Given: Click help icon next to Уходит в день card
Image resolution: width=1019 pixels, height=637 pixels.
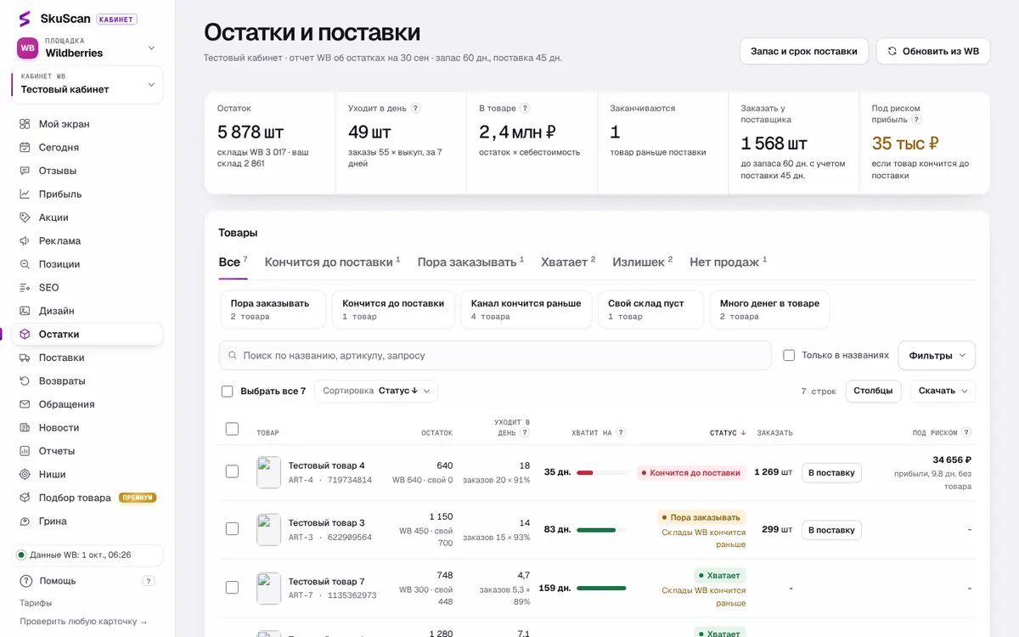Looking at the screenshot, I should [415, 108].
